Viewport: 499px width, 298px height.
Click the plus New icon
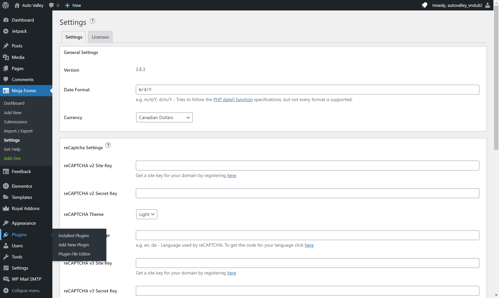tap(67, 5)
